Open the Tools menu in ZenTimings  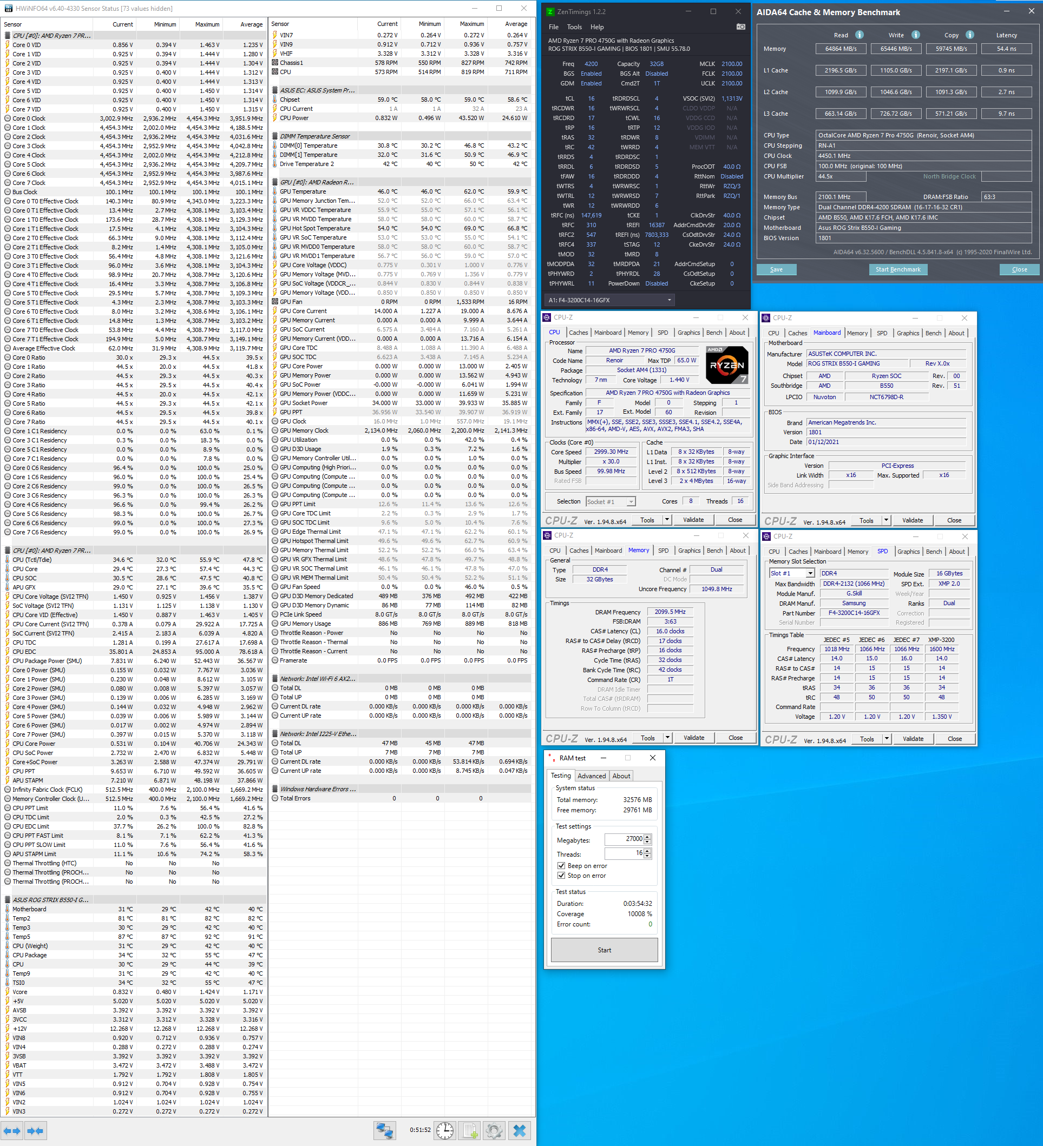(574, 27)
